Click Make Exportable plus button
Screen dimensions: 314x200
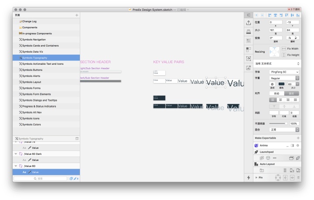(x=298, y=138)
